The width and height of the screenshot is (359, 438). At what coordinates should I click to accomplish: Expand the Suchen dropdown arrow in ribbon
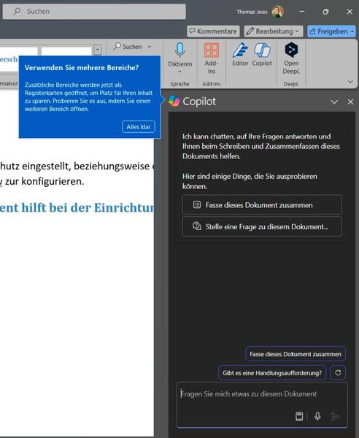coord(150,47)
